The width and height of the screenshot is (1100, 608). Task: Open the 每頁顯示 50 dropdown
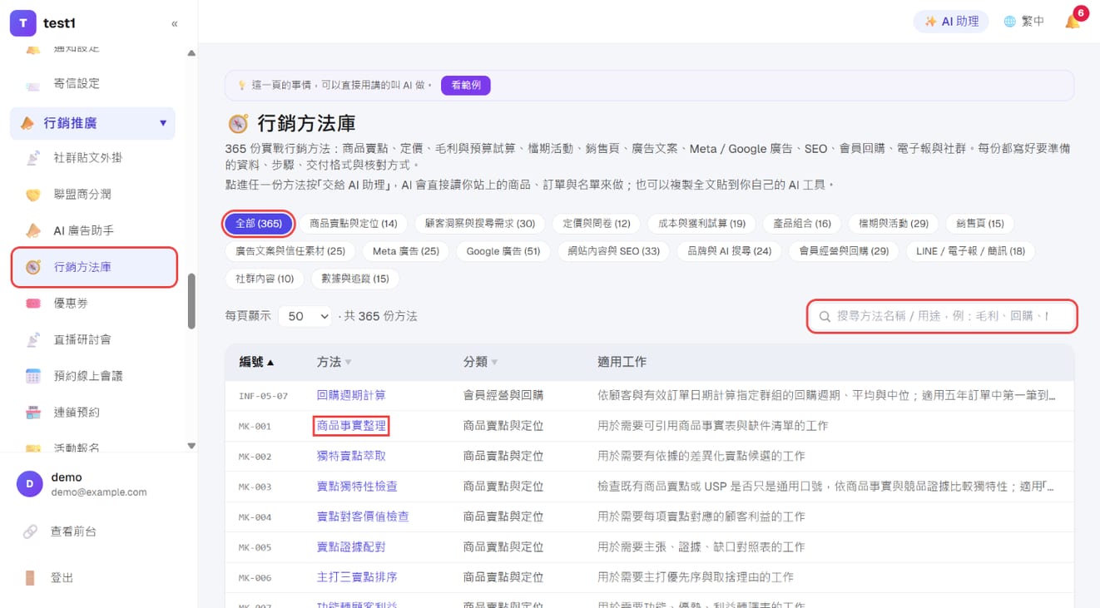(x=305, y=316)
